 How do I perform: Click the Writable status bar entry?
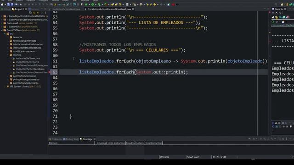coord(164,157)
